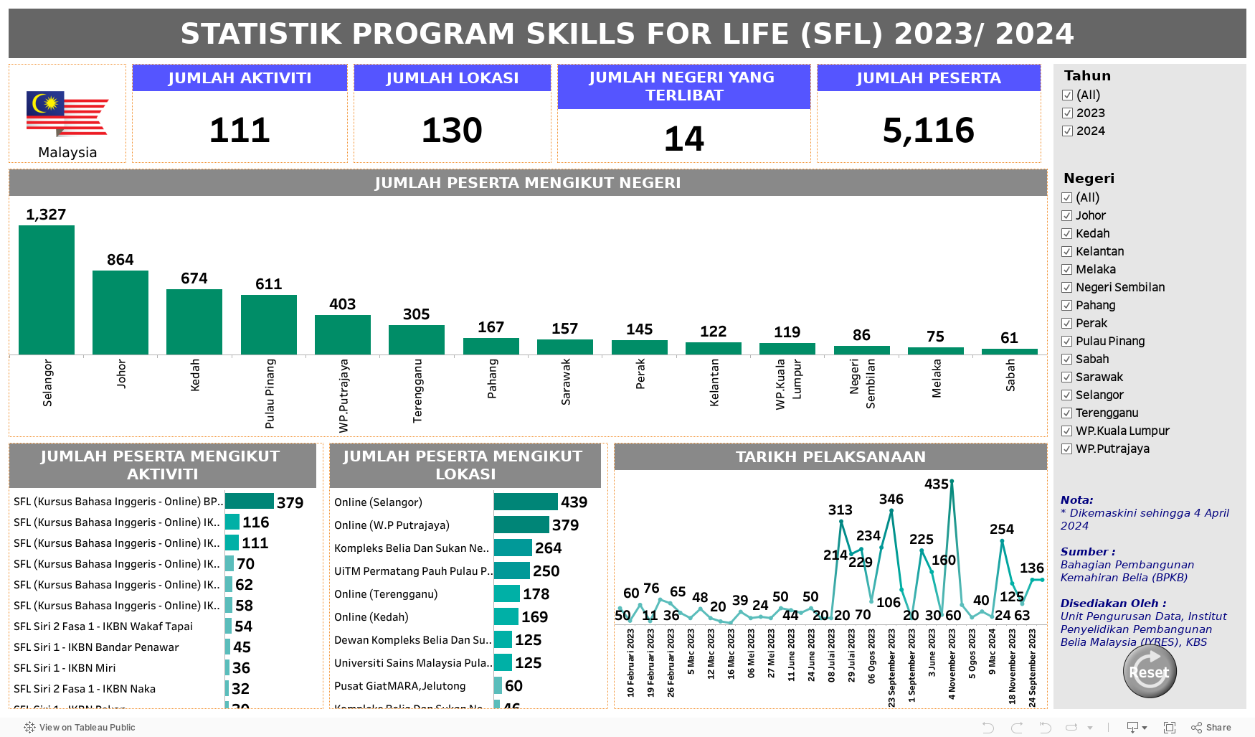Uncheck the Pahang filter checkbox
This screenshot has width=1255, height=737.
(x=1067, y=305)
